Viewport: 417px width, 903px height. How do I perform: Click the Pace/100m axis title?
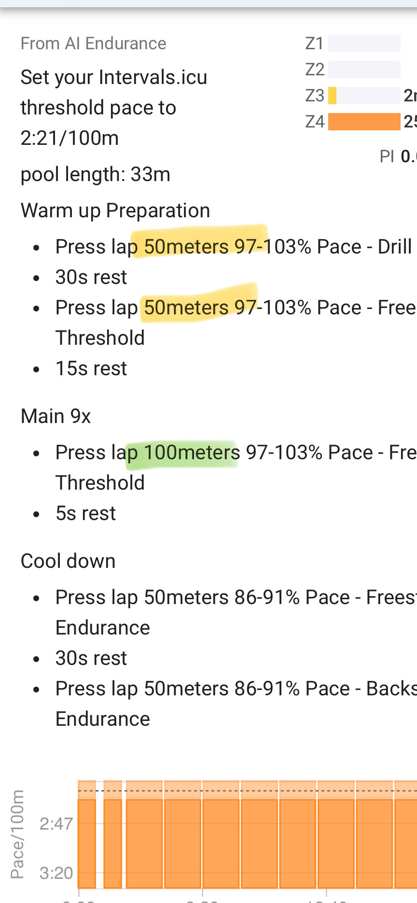(x=17, y=834)
